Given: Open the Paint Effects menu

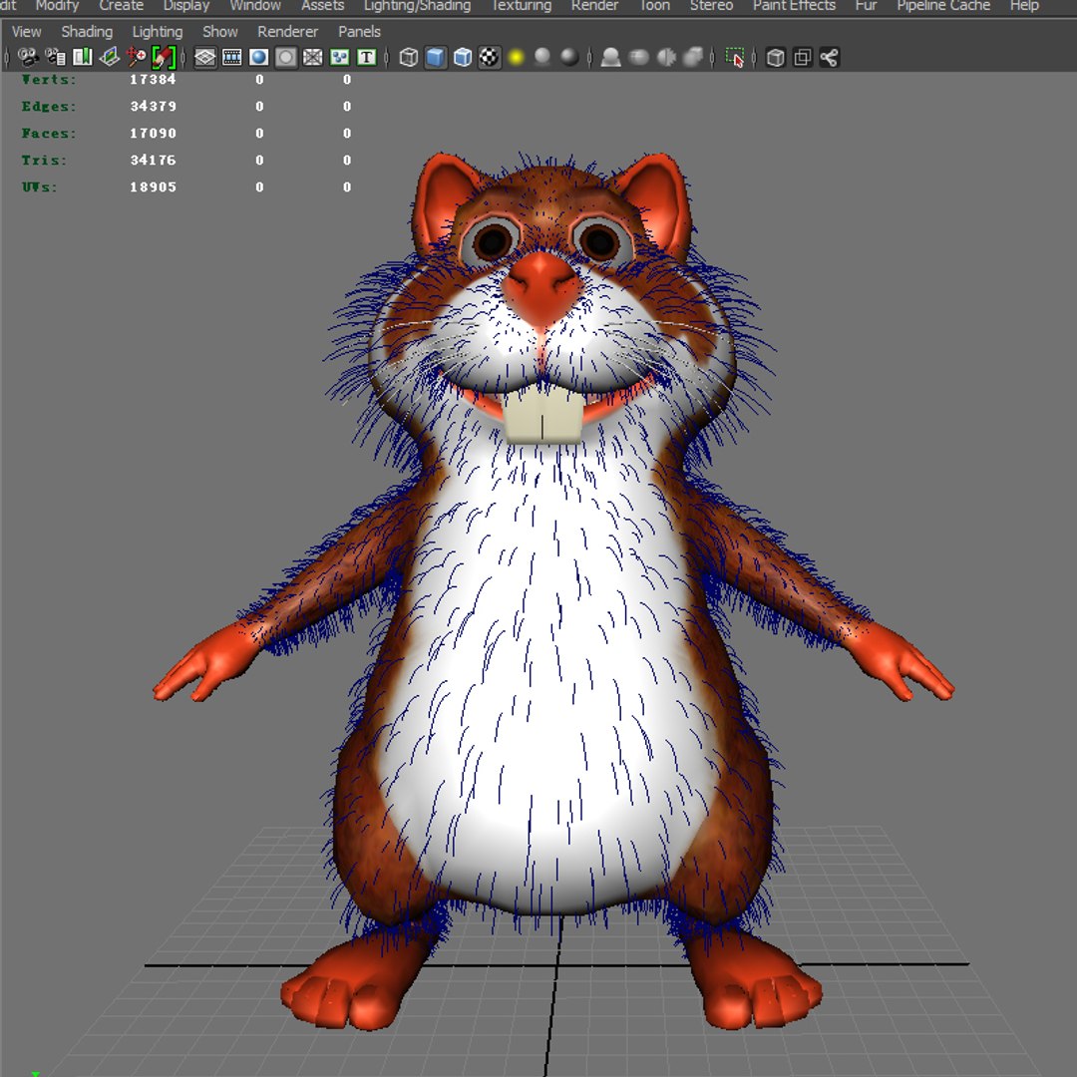Looking at the screenshot, I should pos(794,6).
